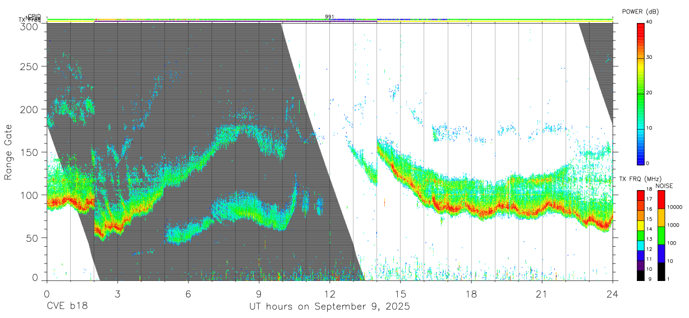This screenshot has height=318, width=689.
Task: Click the 10000 label on the noise legend
Action: [x=674, y=207]
